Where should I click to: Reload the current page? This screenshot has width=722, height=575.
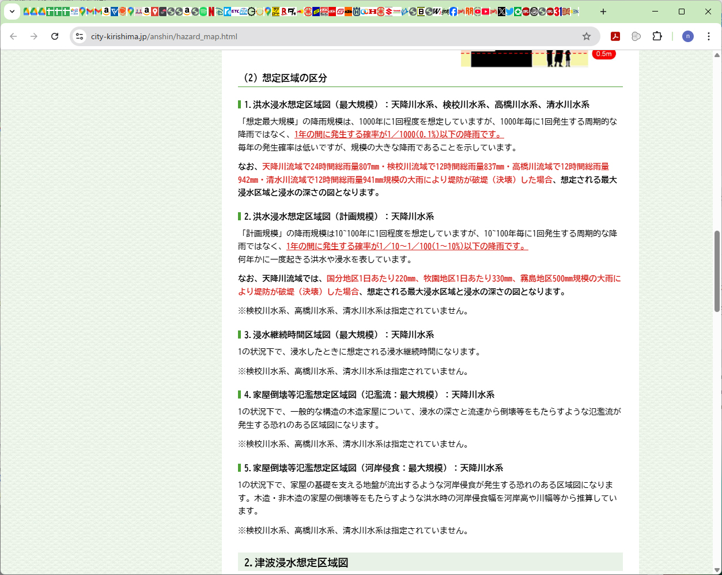55,36
